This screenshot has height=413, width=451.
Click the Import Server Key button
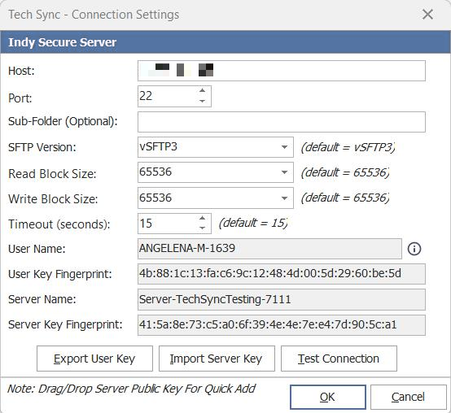(x=217, y=359)
